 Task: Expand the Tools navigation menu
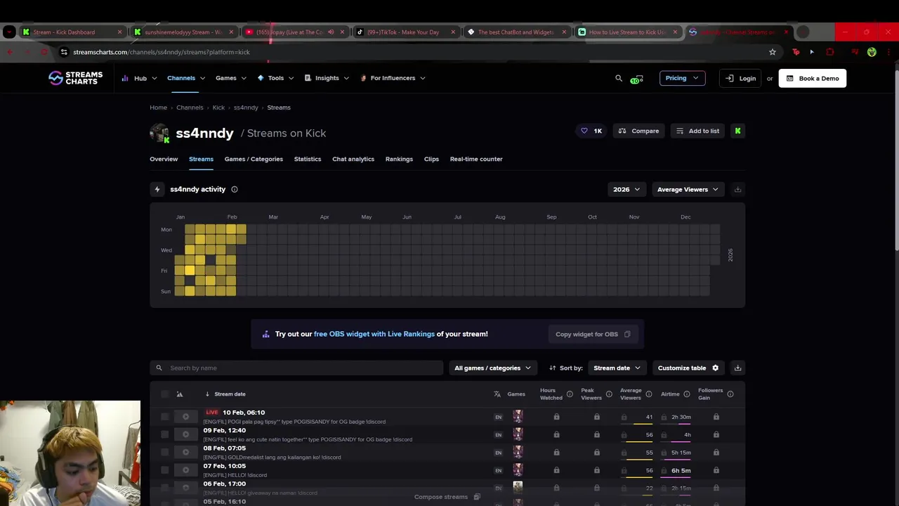click(x=275, y=78)
